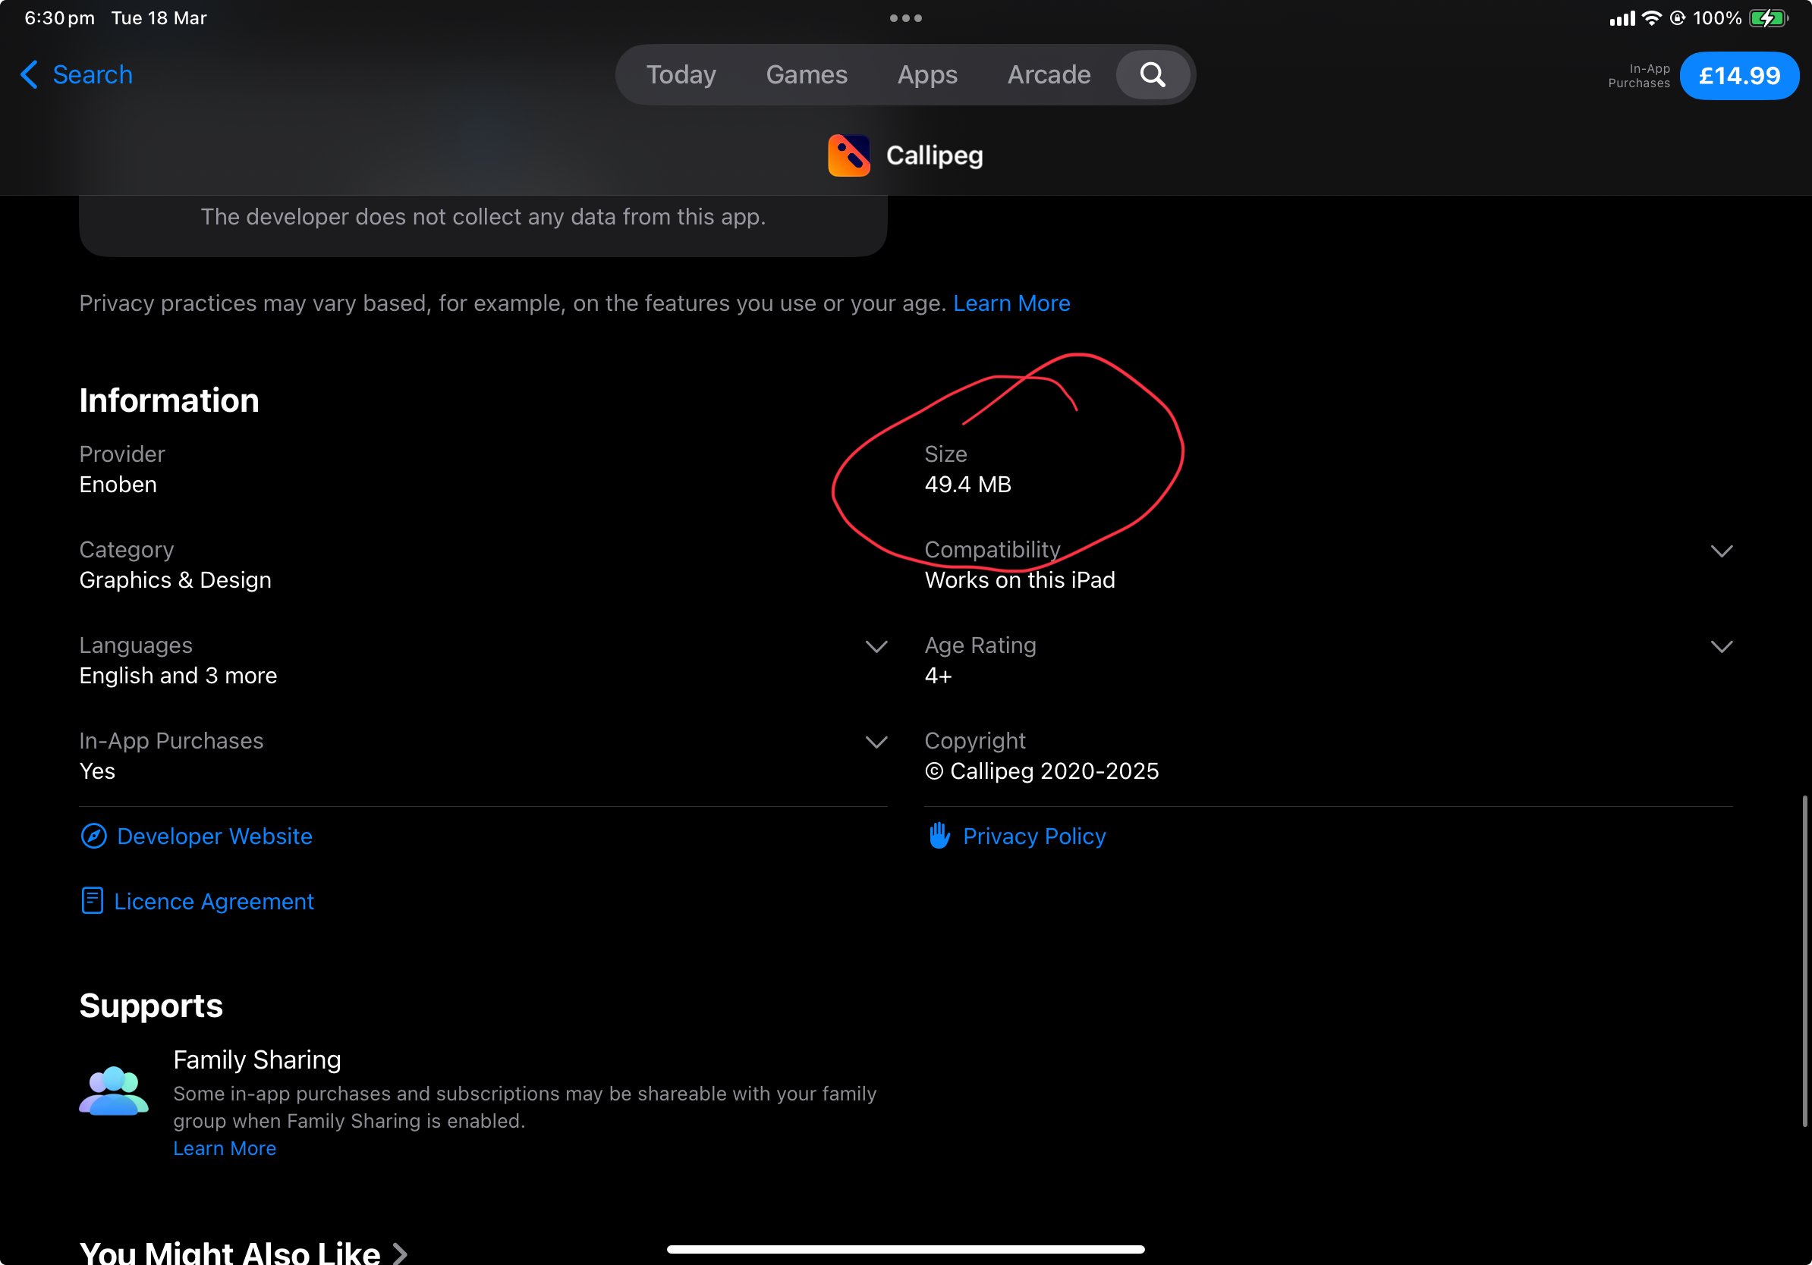1812x1265 pixels.
Task: Expand the Compatibility details
Action: pyautogui.click(x=1721, y=551)
